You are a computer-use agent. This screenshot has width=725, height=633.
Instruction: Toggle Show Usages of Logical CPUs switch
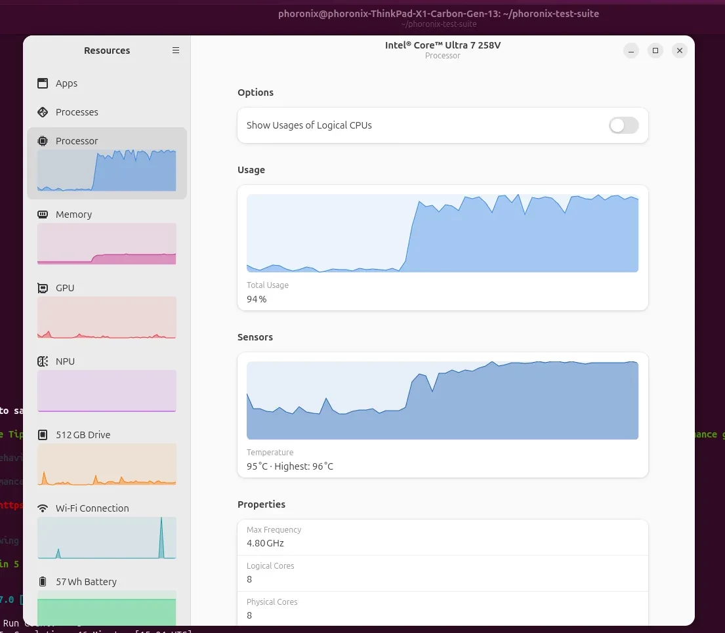pyautogui.click(x=623, y=125)
